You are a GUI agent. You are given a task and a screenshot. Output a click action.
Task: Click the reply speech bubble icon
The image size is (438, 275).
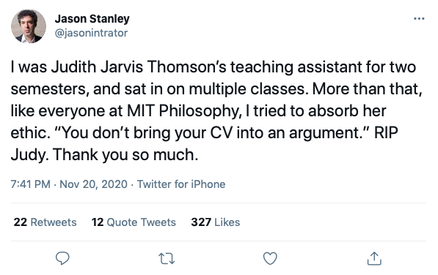(x=62, y=258)
